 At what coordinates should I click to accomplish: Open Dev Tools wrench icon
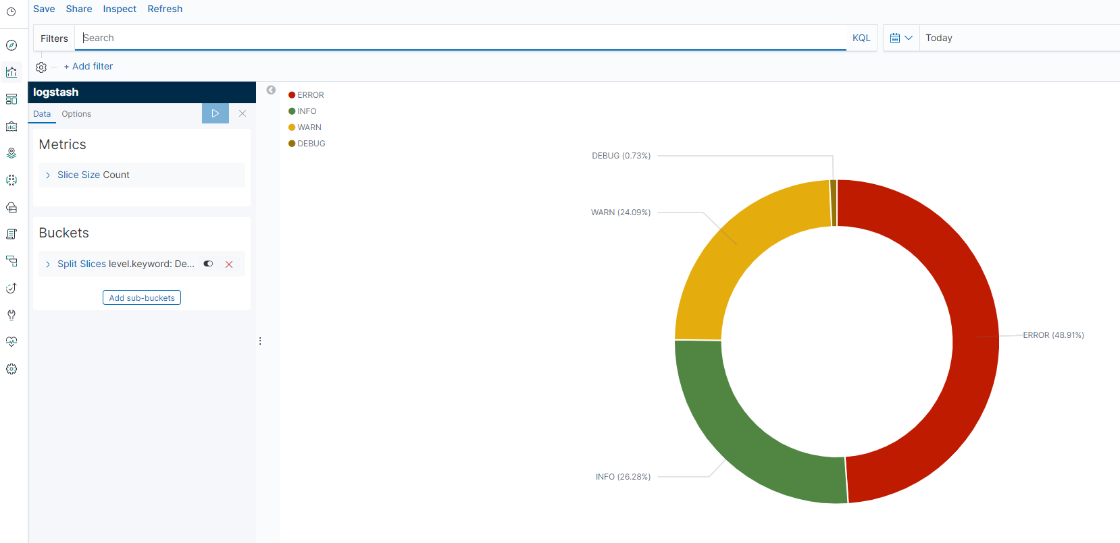[11, 315]
